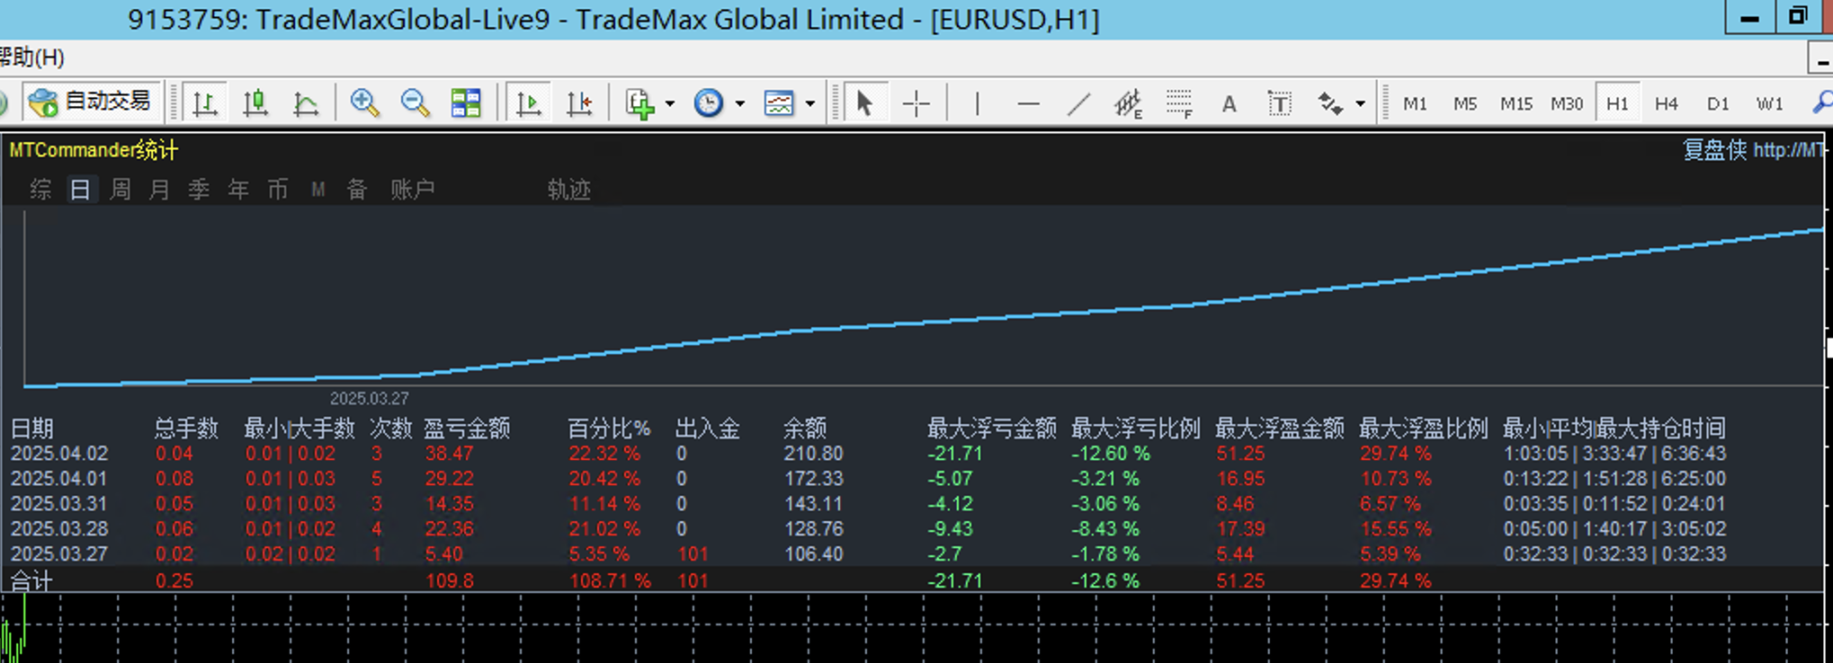Expand the templates dropdown arrow
1833x663 pixels.
coord(810,104)
